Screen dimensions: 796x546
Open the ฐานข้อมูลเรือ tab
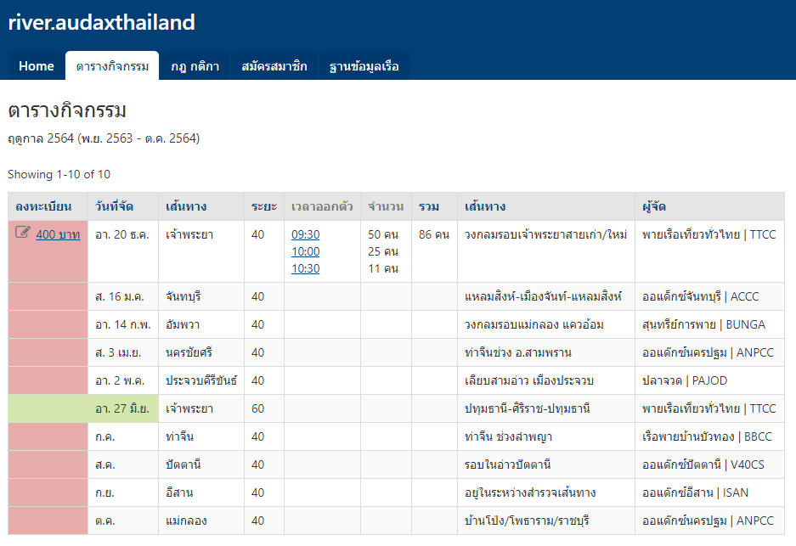pos(364,66)
